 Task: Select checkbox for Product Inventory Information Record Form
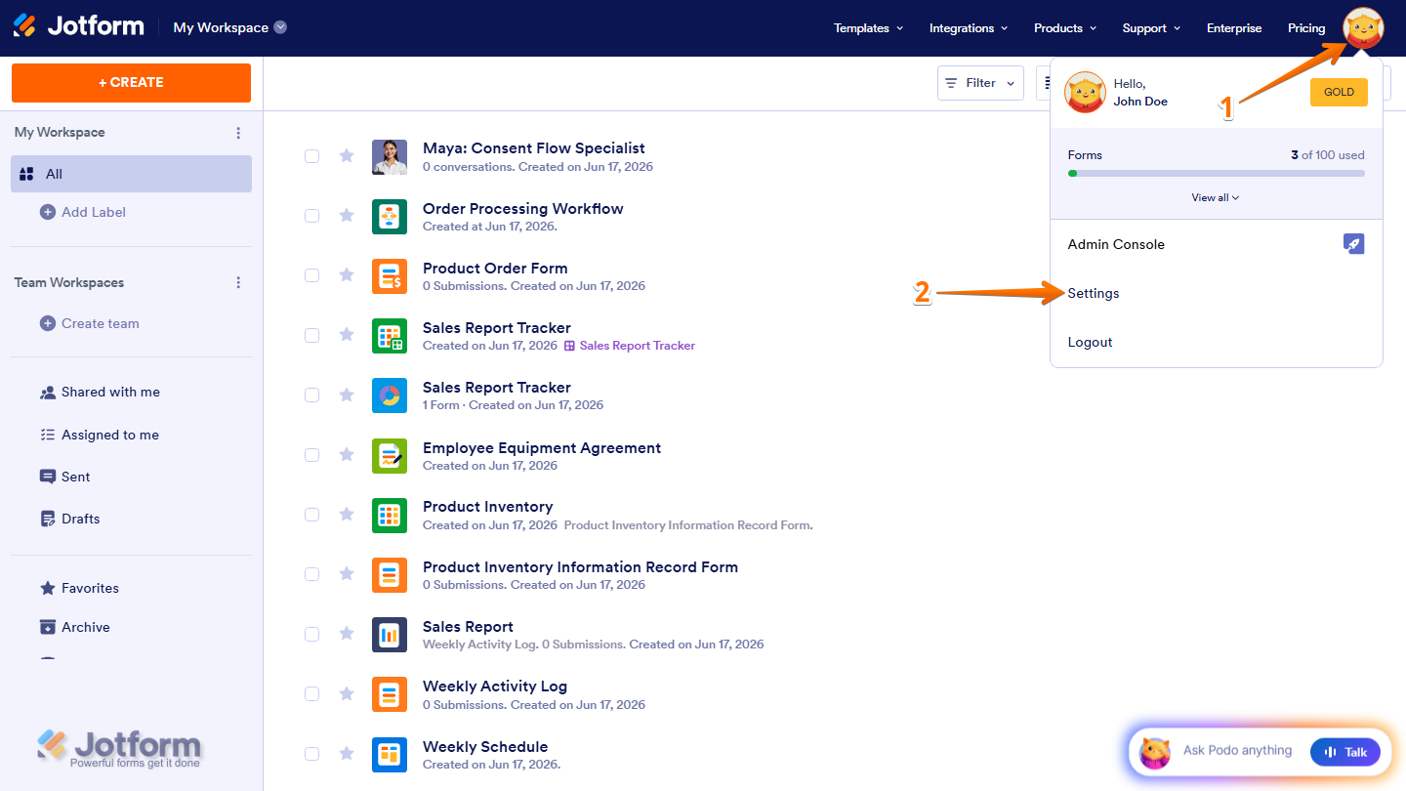point(311,574)
